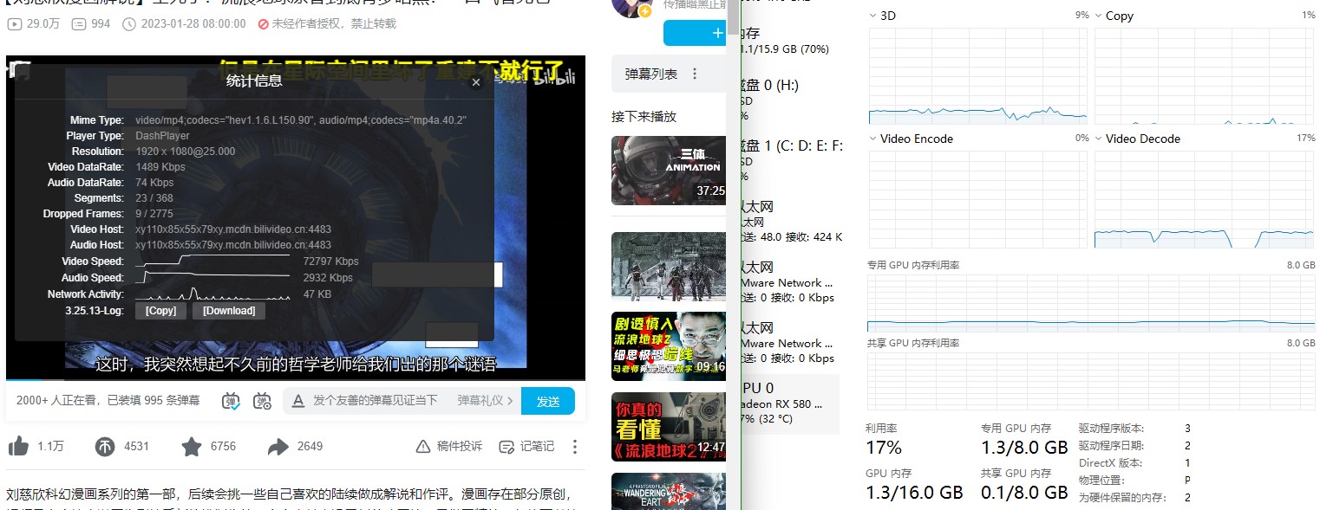Share the video using the arrow icon
The height and width of the screenshot is (510, 1320).
[278, 447]
